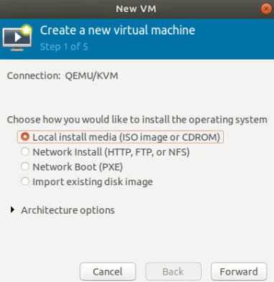Click the QEMU/KVM connection value
Viewport: 274px width, 282px height.
point(92,76)
